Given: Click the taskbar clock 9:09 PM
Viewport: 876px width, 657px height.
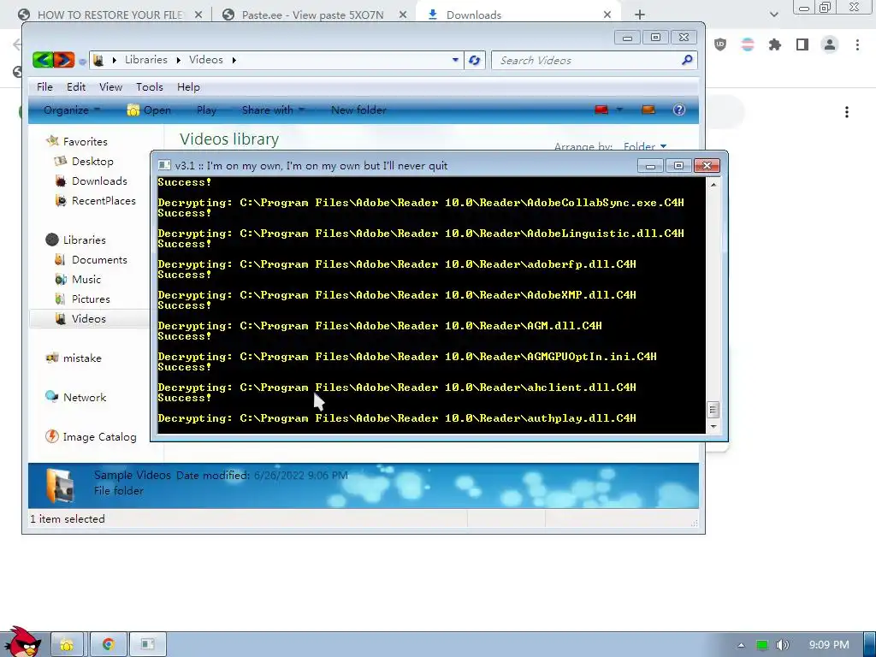Looking at the screenshot, I should pos(829,645).
